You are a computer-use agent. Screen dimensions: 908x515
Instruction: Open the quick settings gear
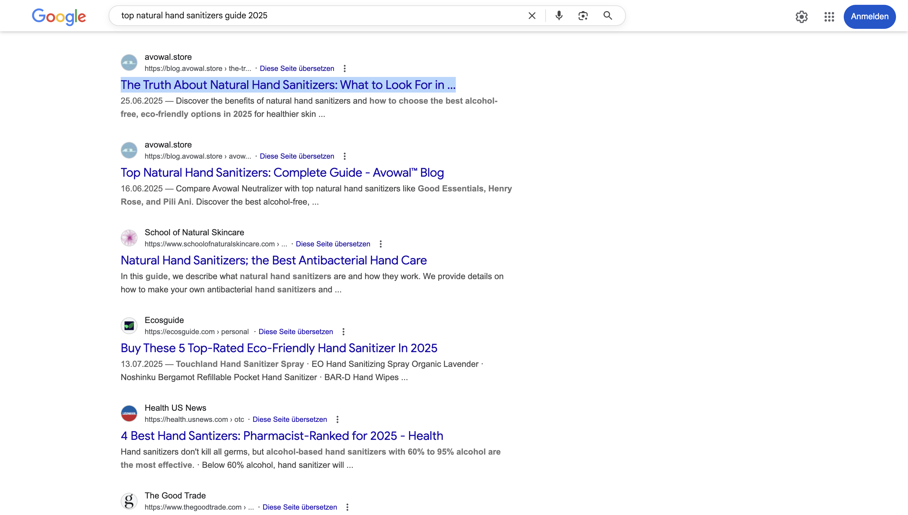802,17
